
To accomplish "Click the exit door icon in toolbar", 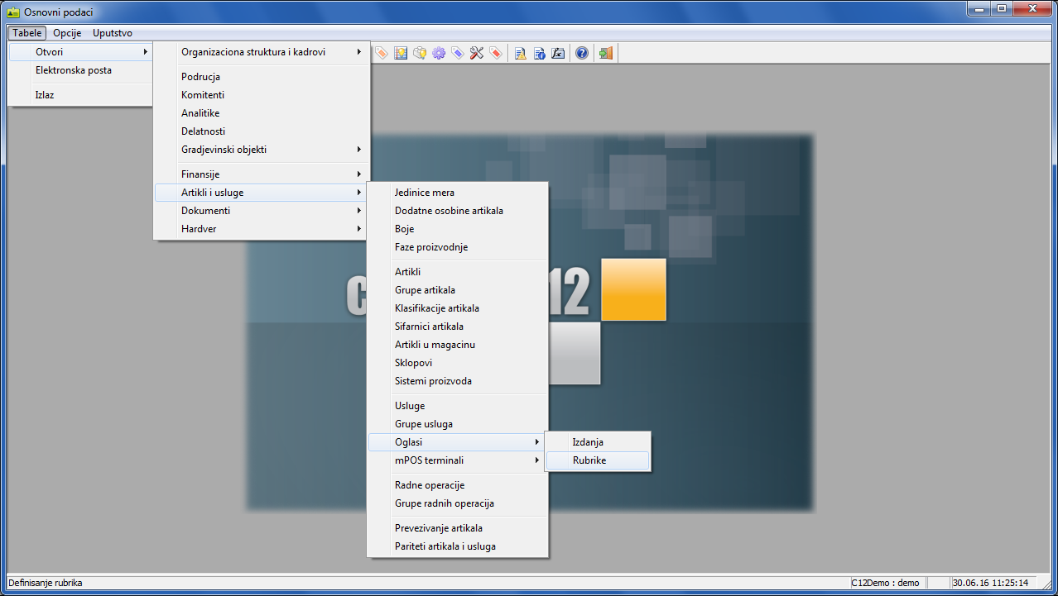I will (x=606, y=53).
